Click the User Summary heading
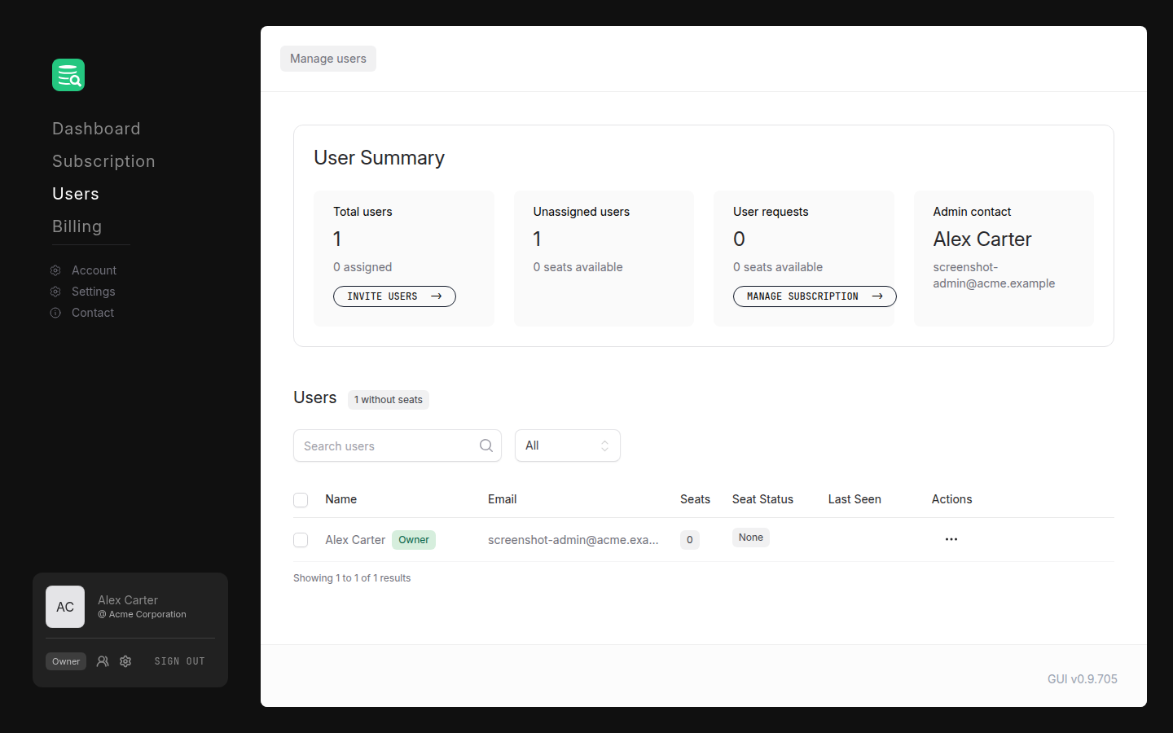 (x=379, y=158)
